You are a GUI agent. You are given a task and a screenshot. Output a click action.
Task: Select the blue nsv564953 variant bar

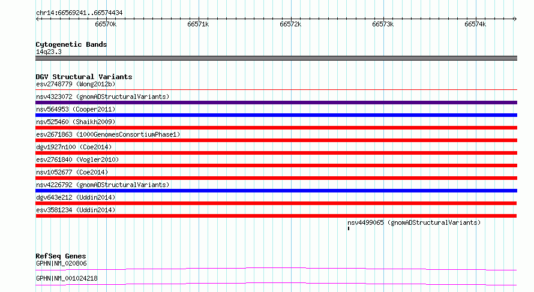click(x=276, y=115)
